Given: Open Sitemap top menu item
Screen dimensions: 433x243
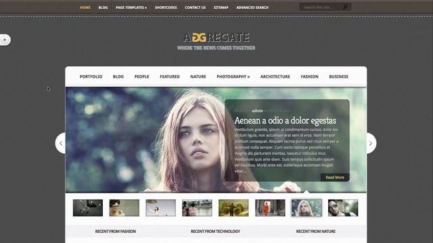Looking at the screenshot, I should pos(221,7).
